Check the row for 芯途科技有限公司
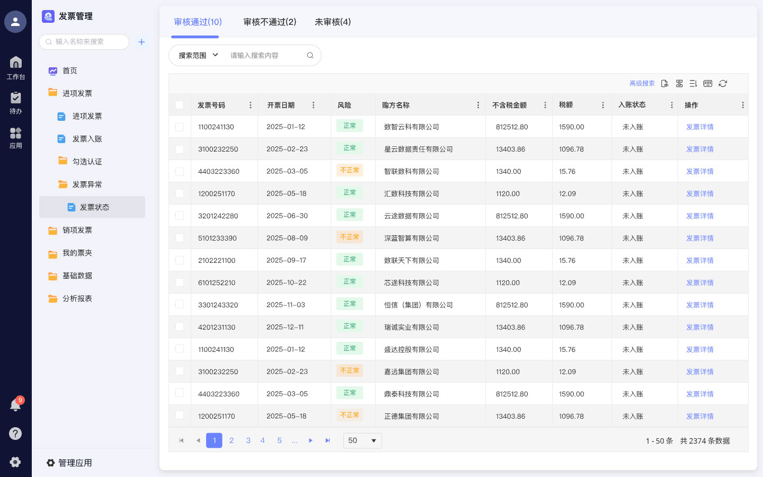The height and width of the screenshot is (477, 763). click(180, 282)
